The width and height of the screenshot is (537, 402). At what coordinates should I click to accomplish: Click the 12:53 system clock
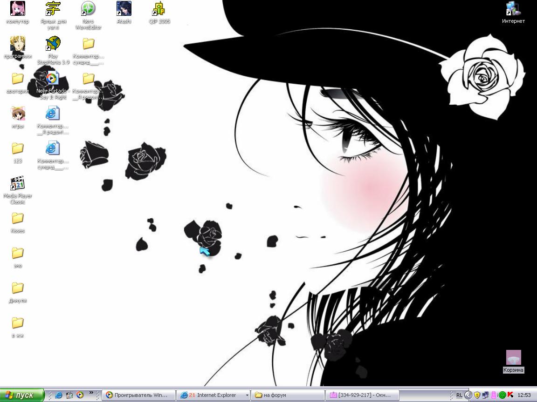(x=524, y=395)
